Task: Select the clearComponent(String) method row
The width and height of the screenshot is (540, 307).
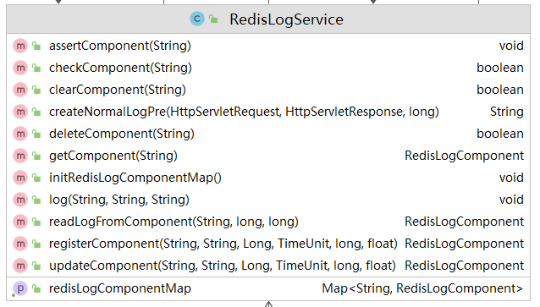Action: pyautogui.click(x=268, y=90)
